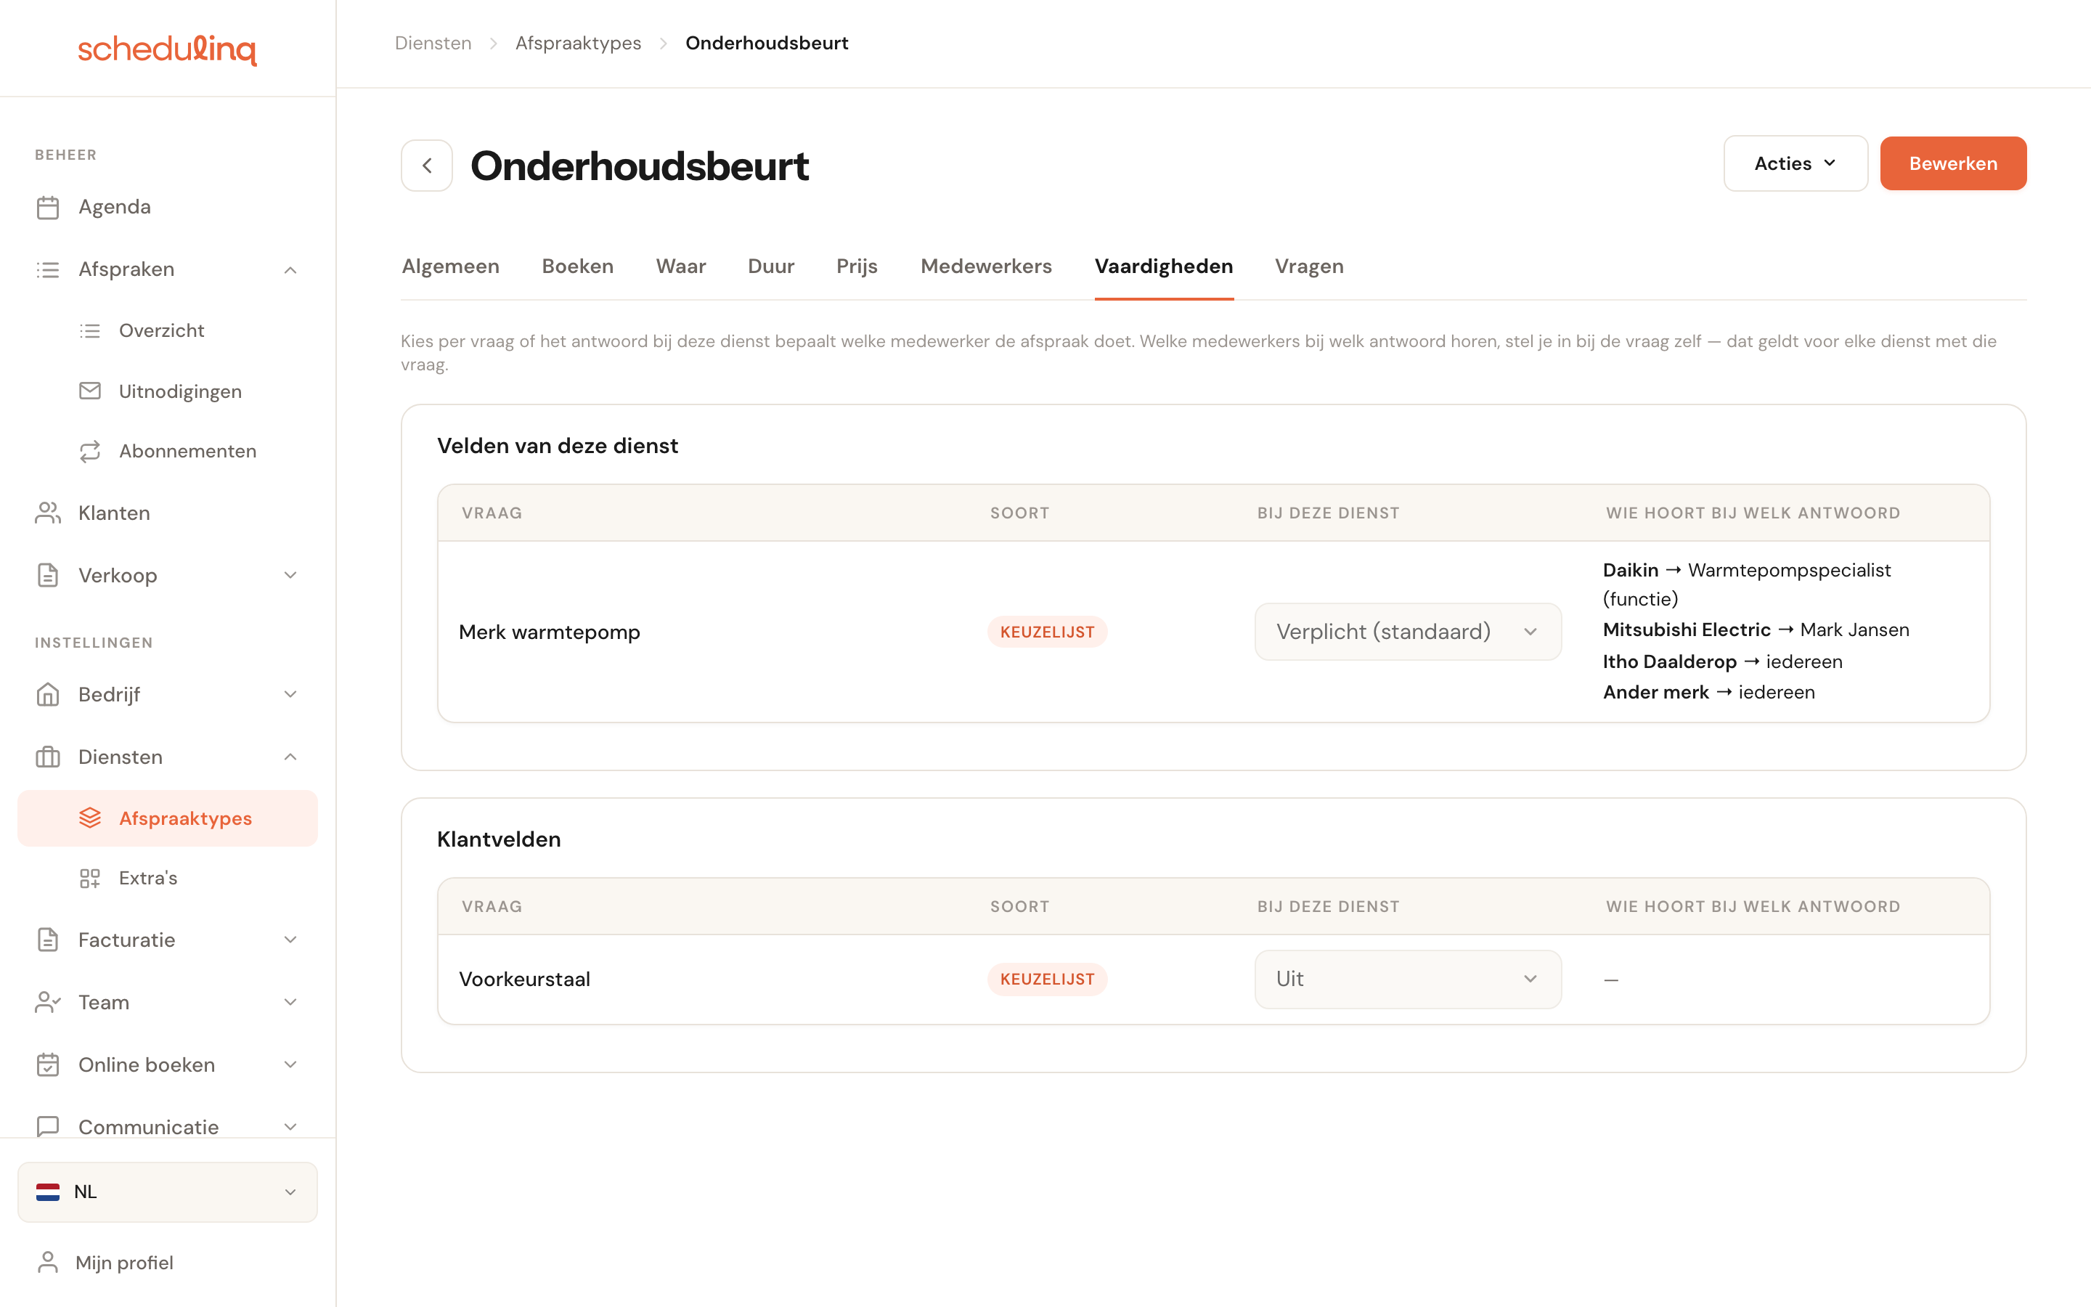Click the Afspraaktypes layers icon

point(90,818)
